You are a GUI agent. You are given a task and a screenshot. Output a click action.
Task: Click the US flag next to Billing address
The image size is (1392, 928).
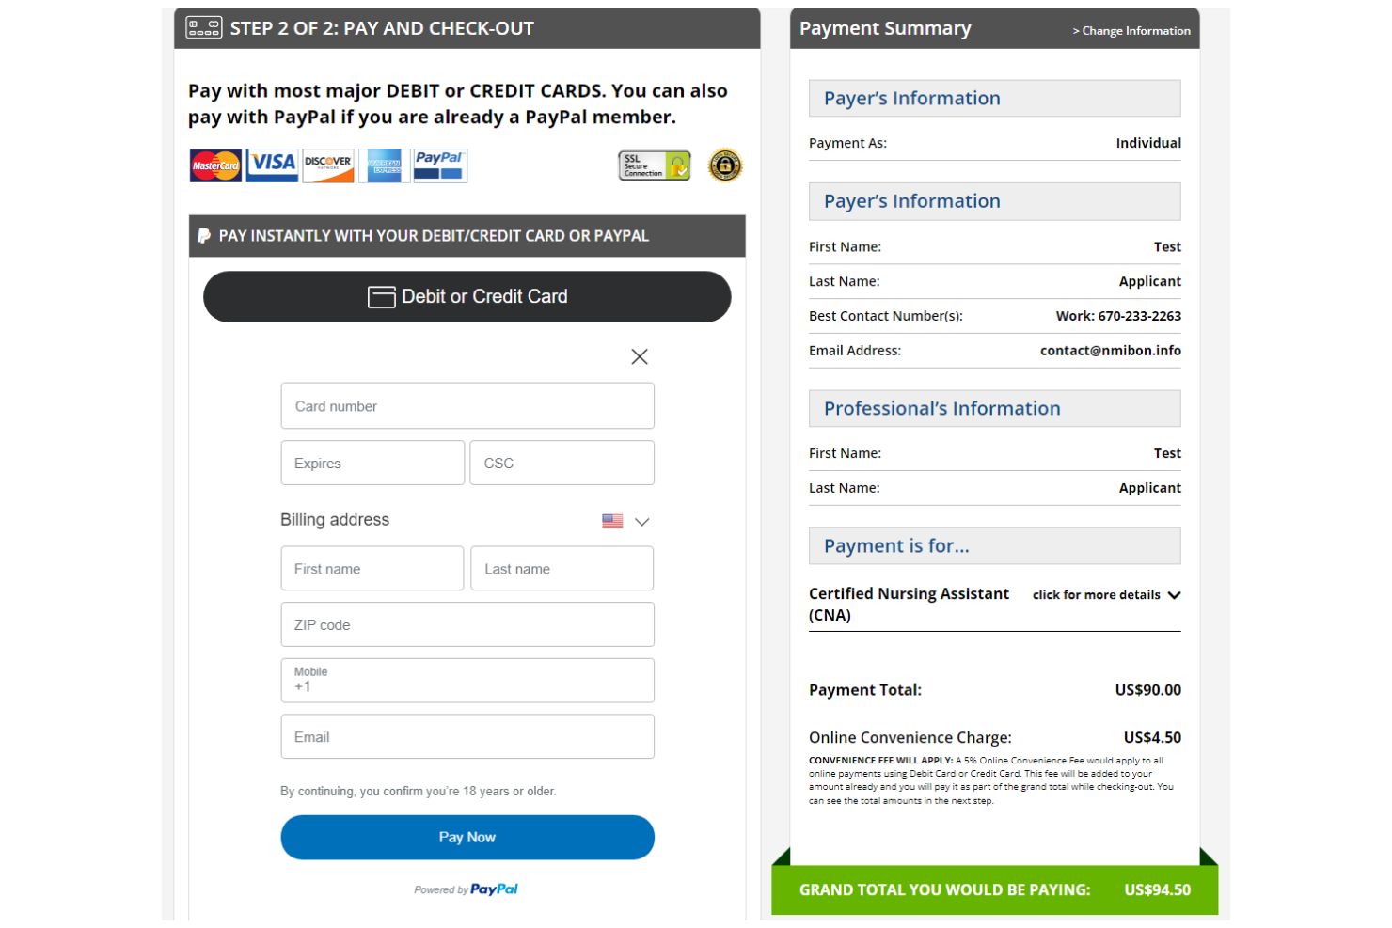pos(613,520)
